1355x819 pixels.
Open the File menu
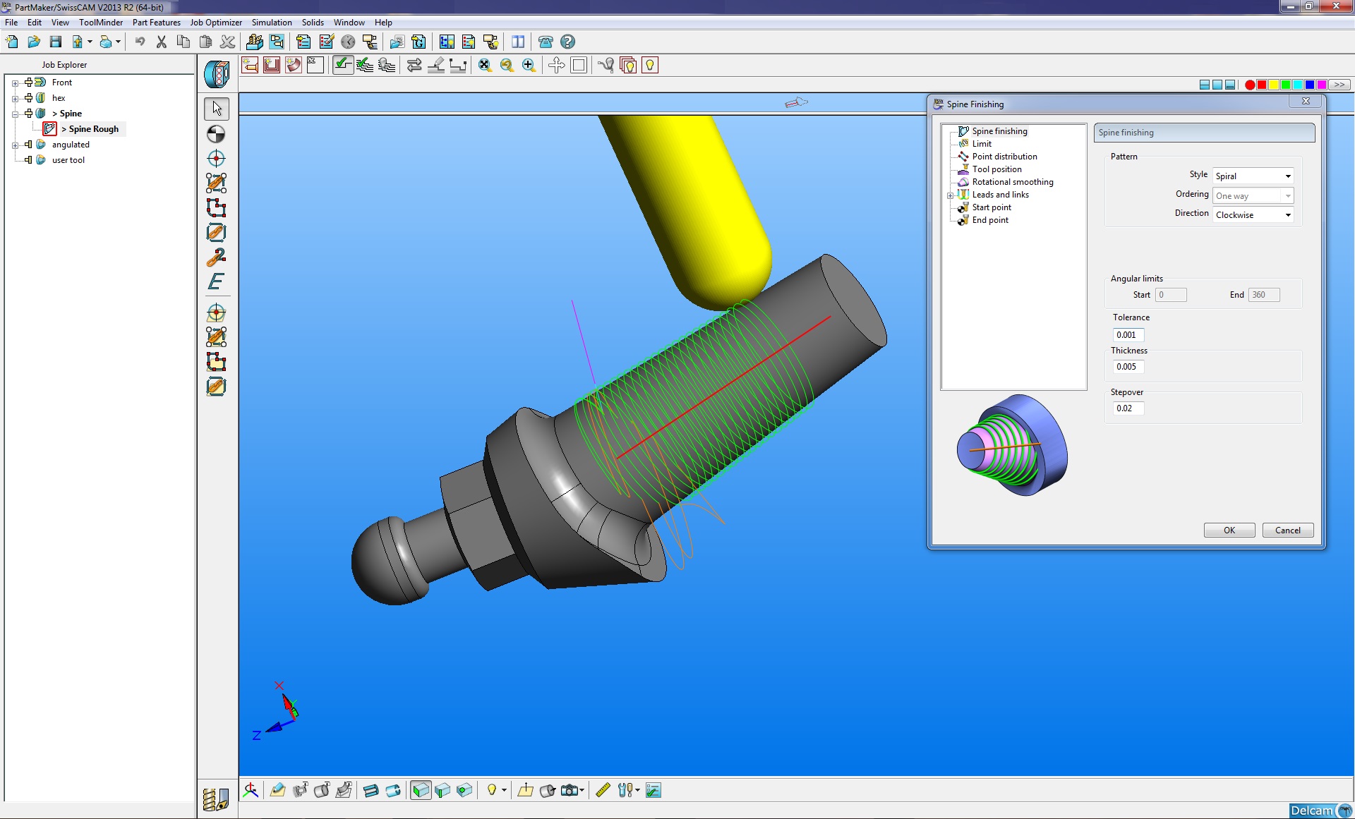11,23
